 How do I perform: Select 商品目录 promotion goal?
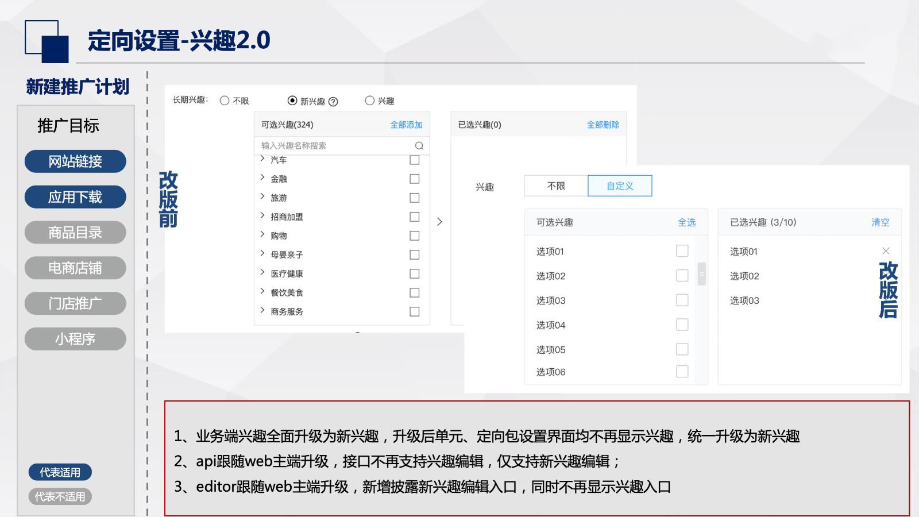[x=75, y=233]
